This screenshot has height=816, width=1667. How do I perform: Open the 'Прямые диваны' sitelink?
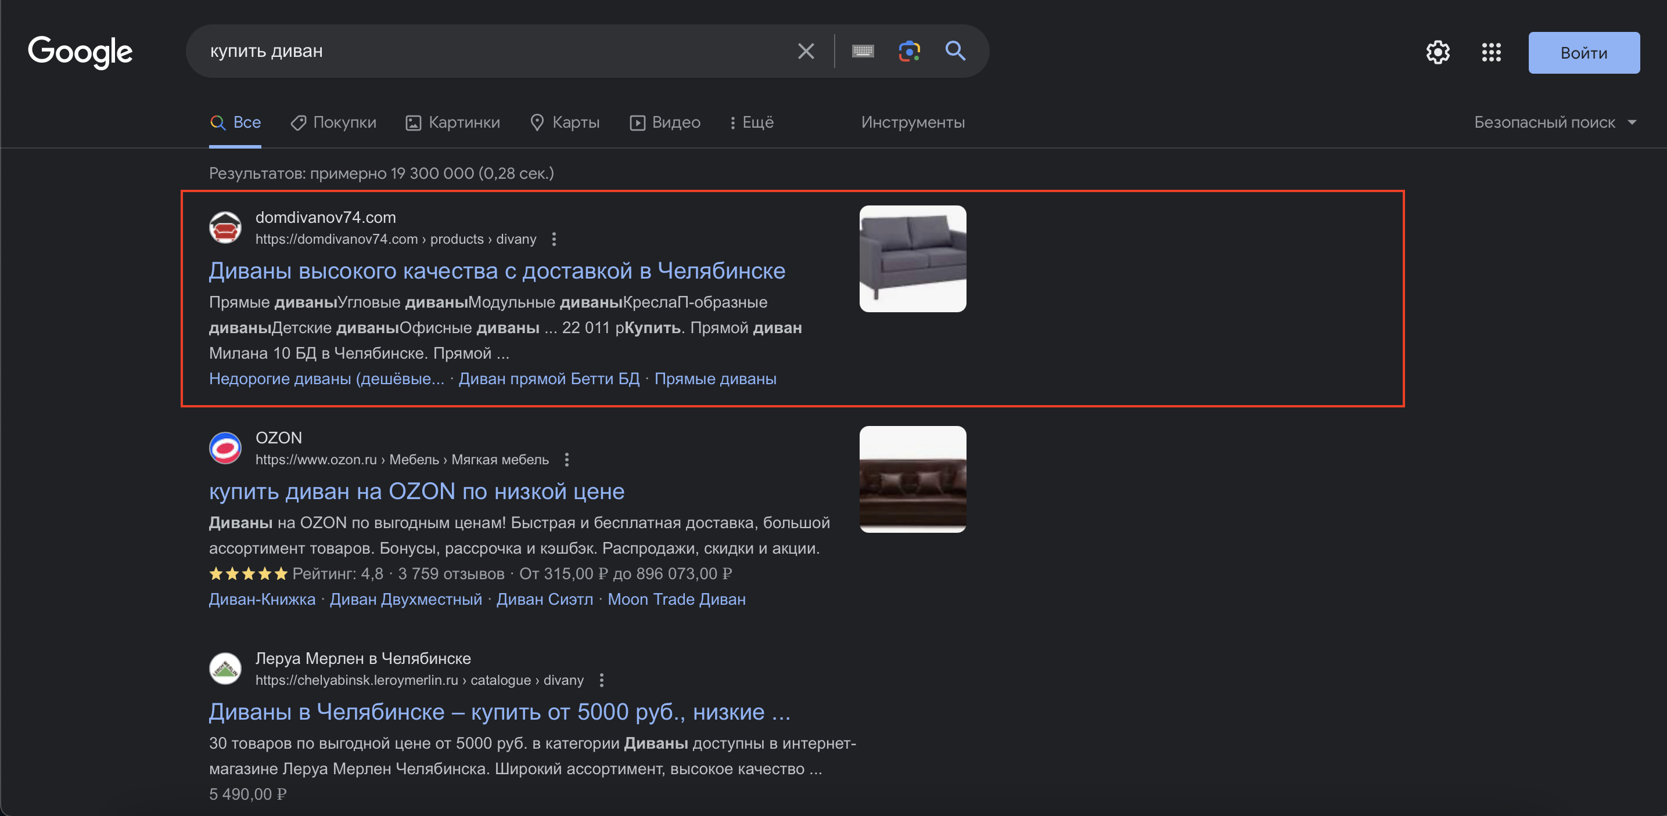715,379
